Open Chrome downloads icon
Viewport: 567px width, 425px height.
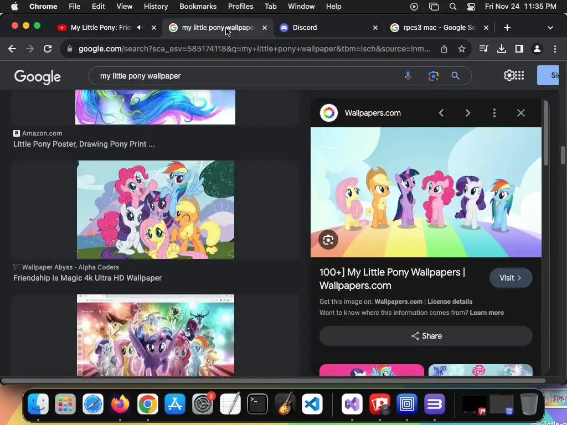point(502,49)
